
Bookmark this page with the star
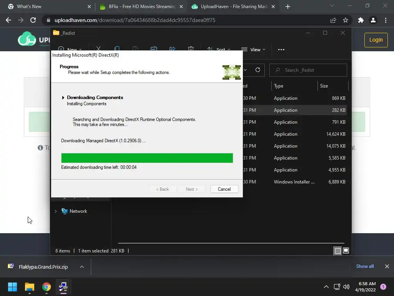(346, 20)
